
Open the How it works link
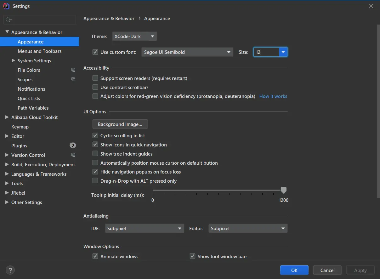(273, 96)
